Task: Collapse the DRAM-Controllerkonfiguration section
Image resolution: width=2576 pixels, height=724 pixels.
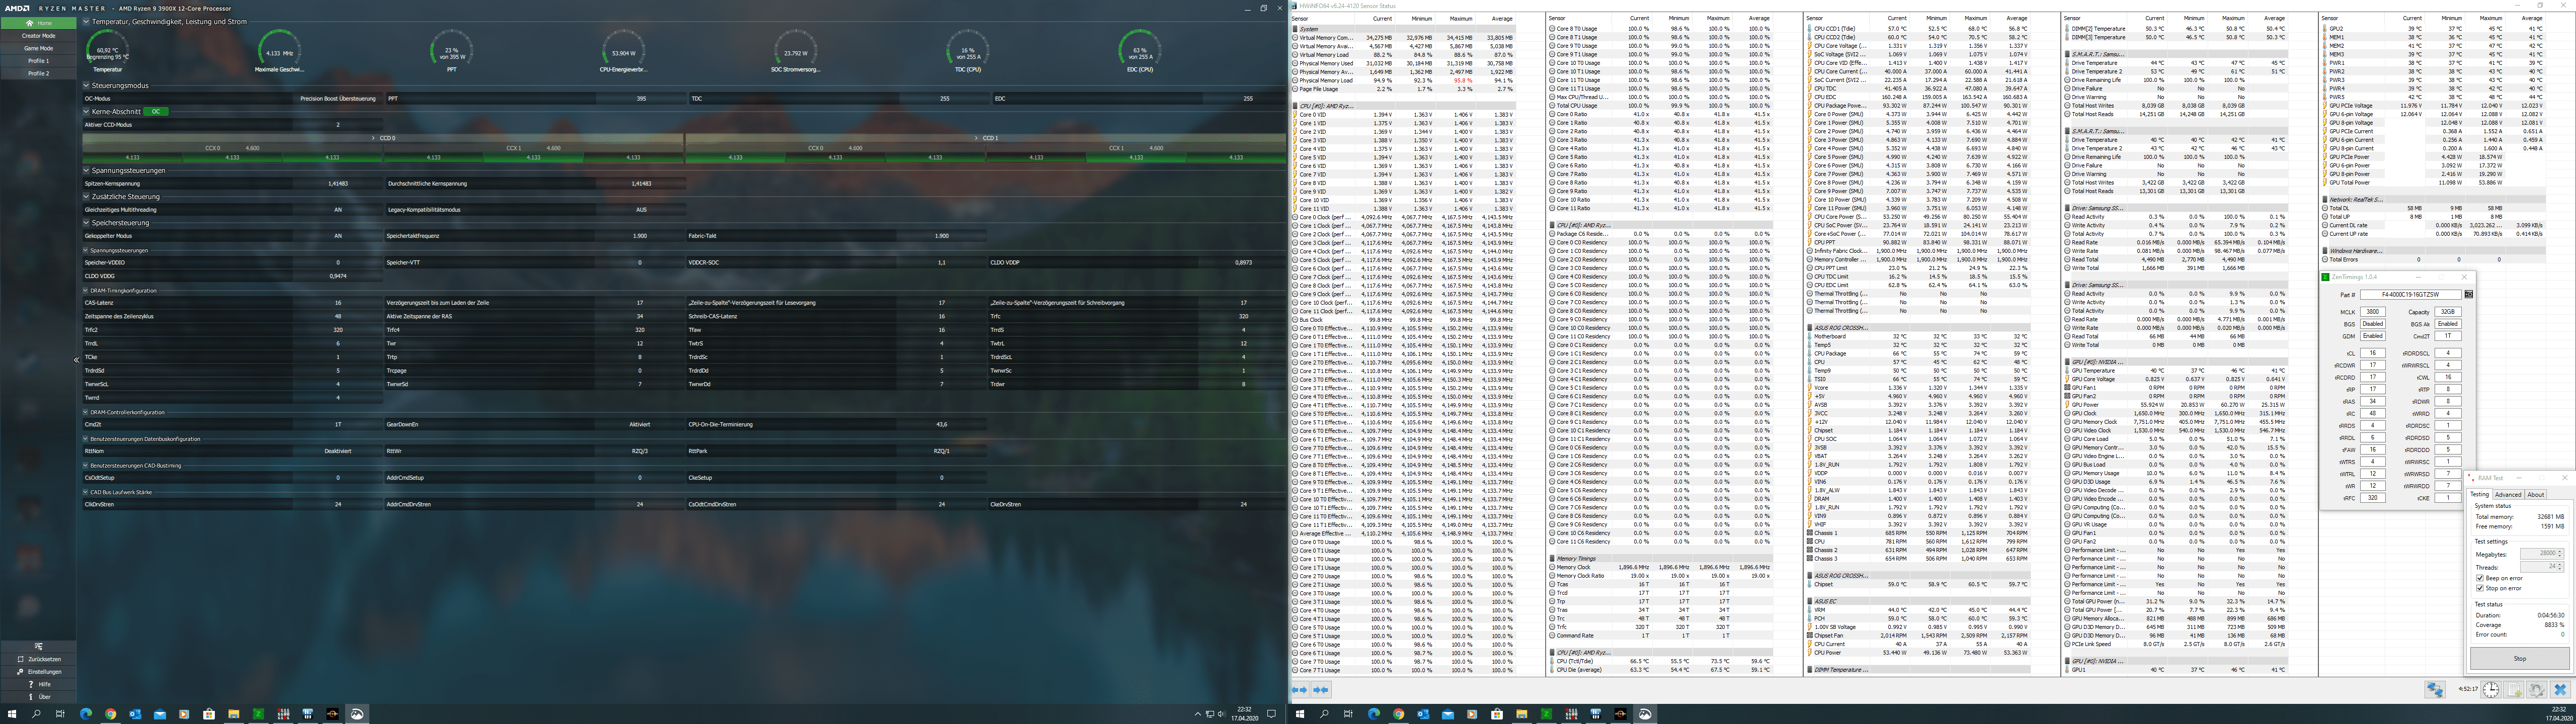Action: coord(86,412)
